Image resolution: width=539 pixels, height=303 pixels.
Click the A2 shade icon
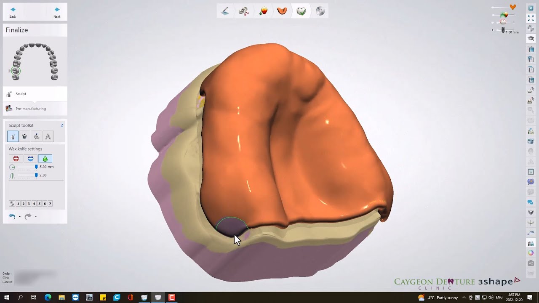(x=531, y=263)
